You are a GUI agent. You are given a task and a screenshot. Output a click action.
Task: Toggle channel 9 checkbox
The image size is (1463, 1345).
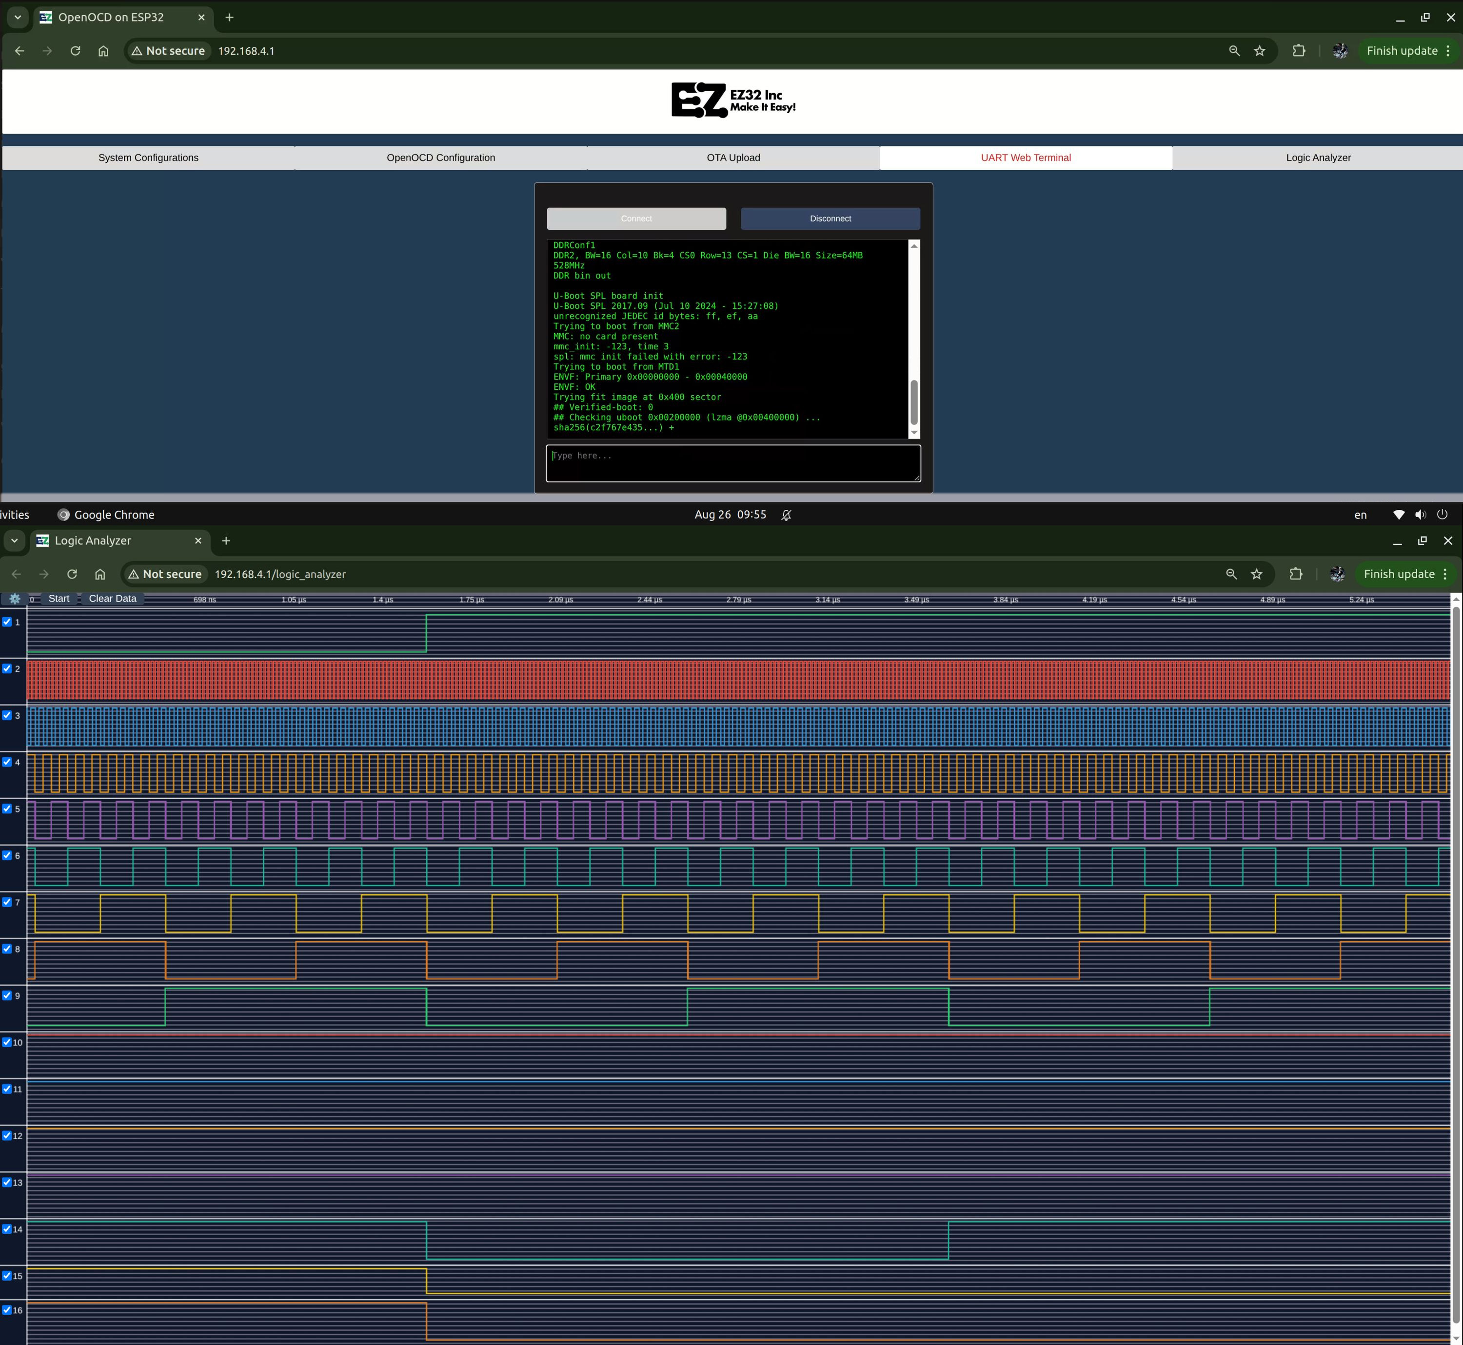click(x=7, y=996)
